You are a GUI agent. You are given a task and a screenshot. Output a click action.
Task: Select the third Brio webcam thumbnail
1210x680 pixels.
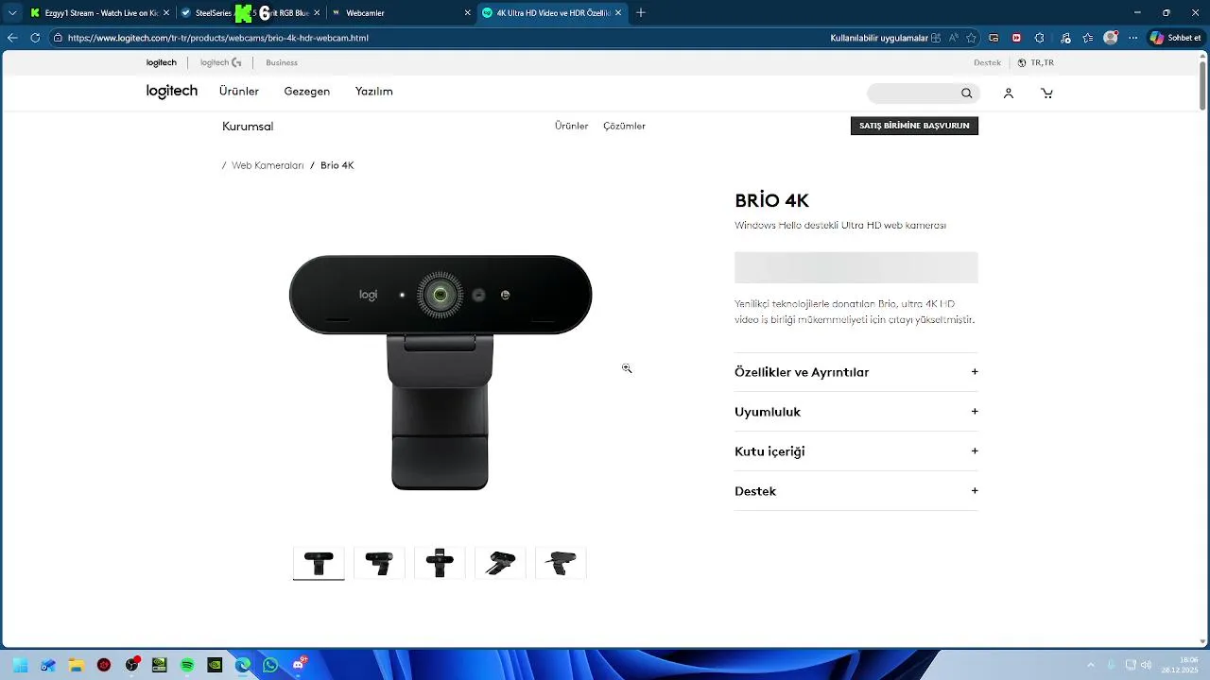[440, 563]
